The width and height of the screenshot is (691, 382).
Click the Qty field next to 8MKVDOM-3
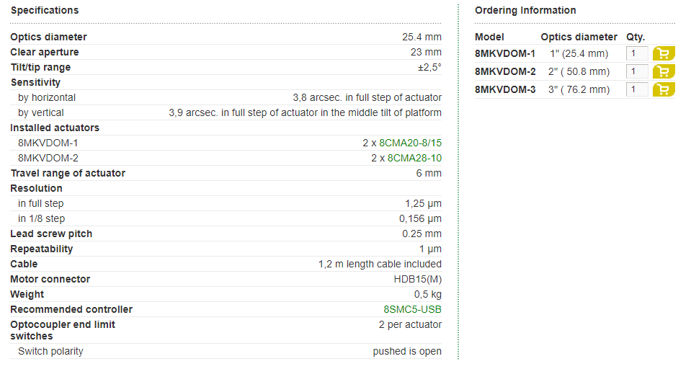pyautogui.click(x=637, y=90)
